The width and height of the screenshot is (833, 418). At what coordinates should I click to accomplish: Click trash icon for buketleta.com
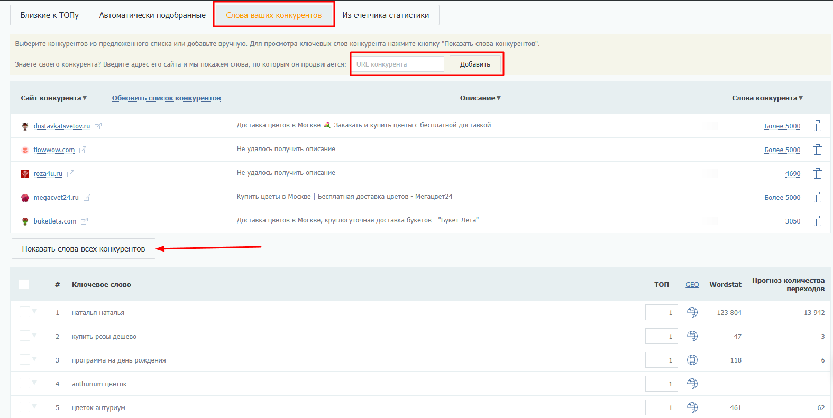[817, 221]
